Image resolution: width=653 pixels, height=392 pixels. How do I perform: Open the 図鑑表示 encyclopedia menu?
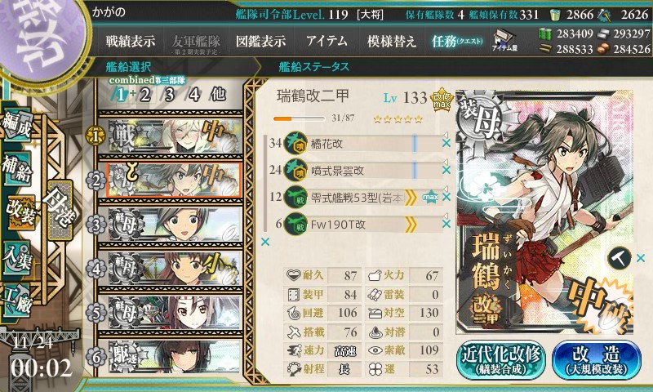260,41
